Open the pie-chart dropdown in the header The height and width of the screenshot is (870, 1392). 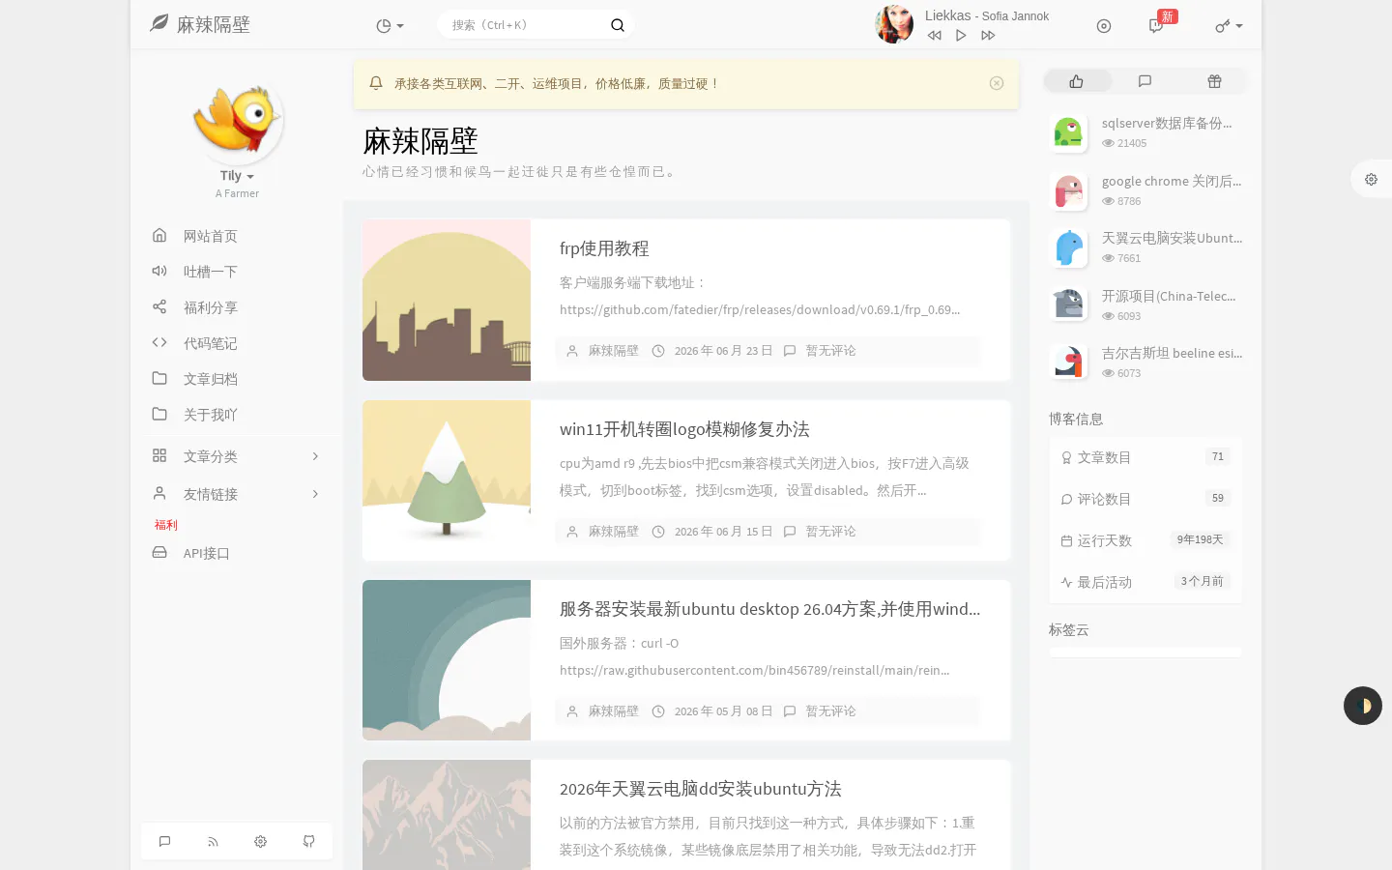tap(390, 26)
